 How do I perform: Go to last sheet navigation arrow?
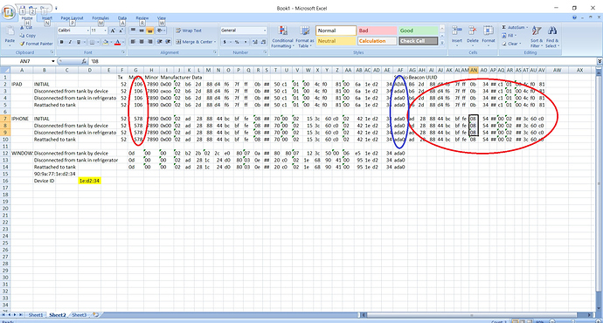[20, 315]
